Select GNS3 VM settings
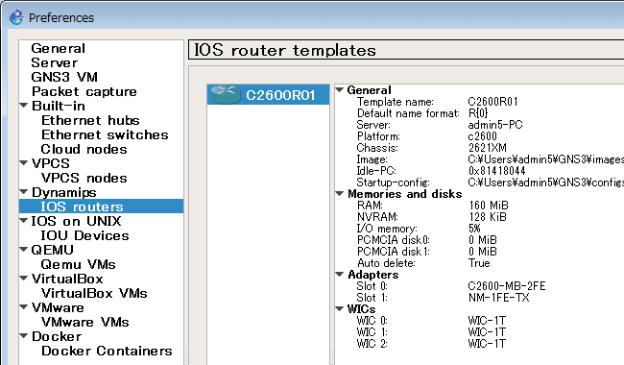Image resolution: width=624 pixels, height=365 pixels. point(64,77)
